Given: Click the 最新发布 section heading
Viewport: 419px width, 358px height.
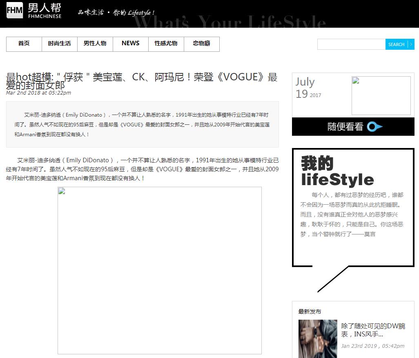Looking at the screenshot, I should pyautogui.click(x=310, y=312).
